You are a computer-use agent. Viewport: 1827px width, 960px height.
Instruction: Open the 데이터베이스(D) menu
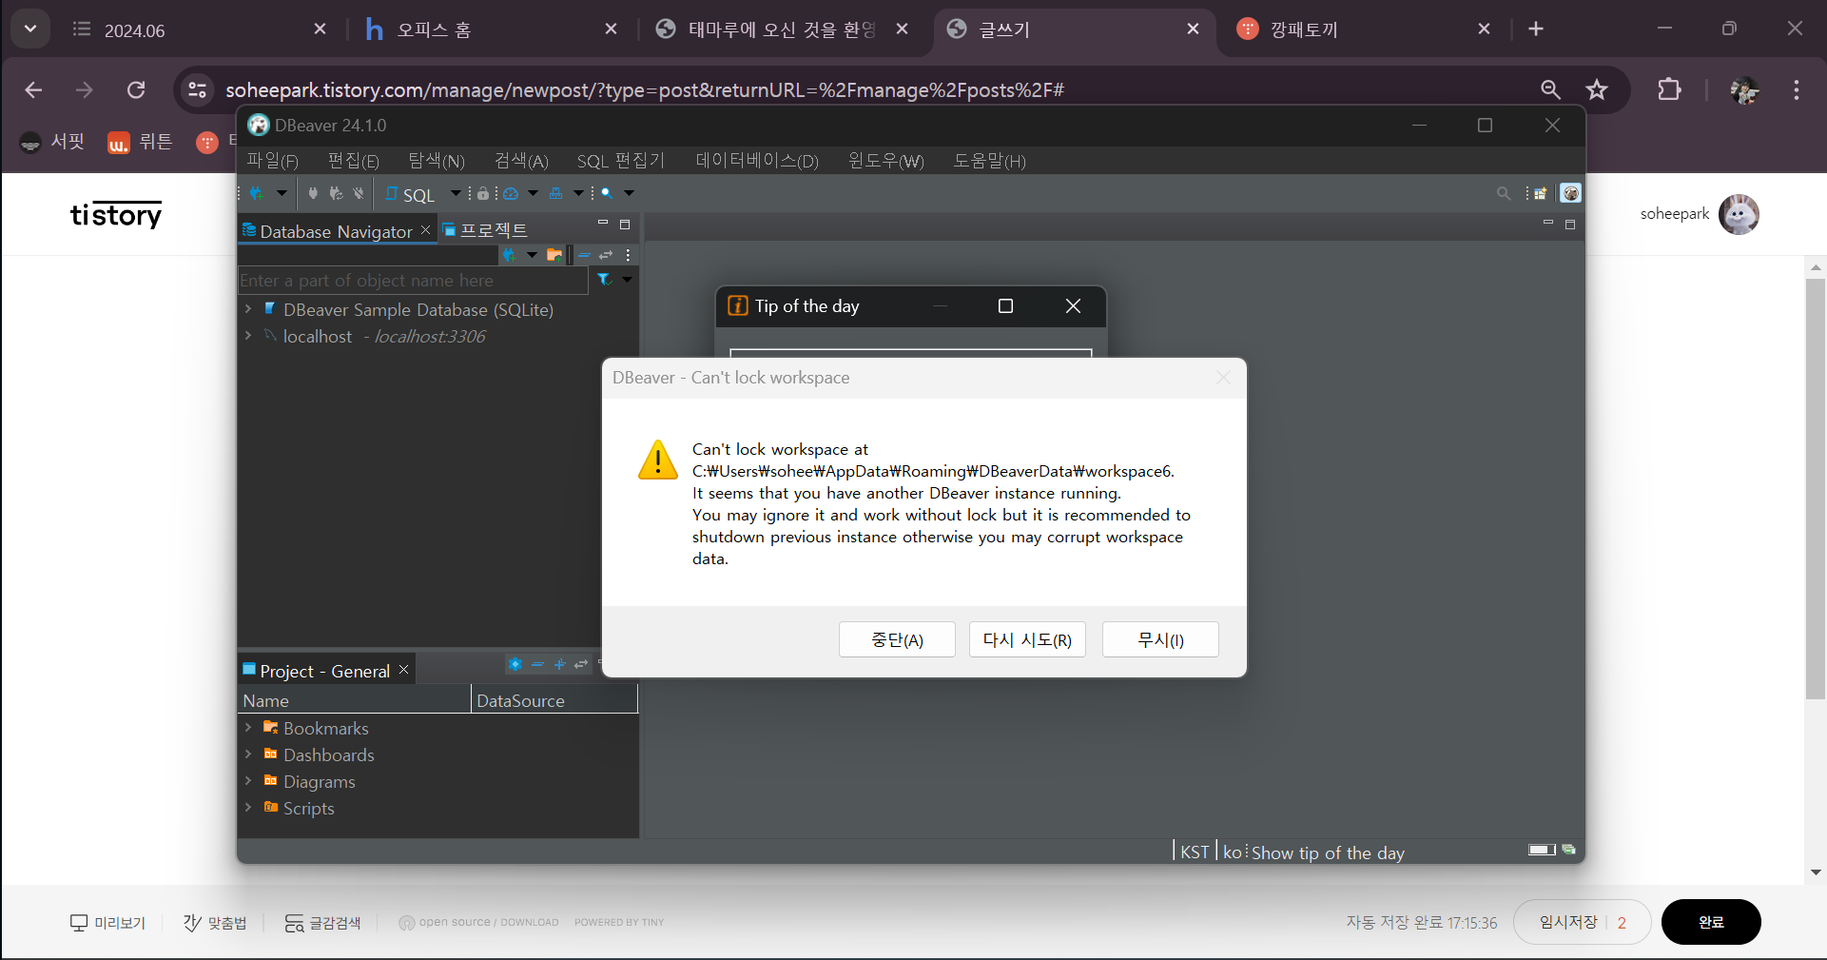pyautogui.click(x=757, y=161)
